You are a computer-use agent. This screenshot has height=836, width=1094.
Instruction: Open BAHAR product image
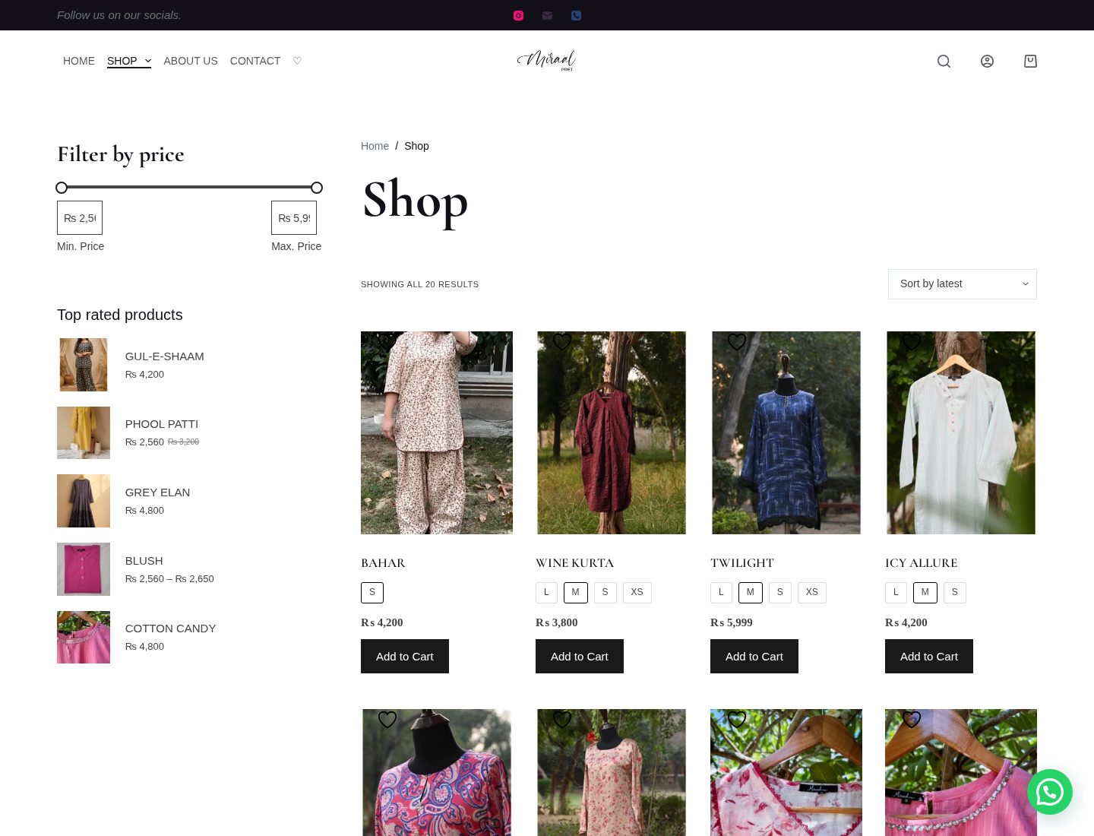click(437, 432)
